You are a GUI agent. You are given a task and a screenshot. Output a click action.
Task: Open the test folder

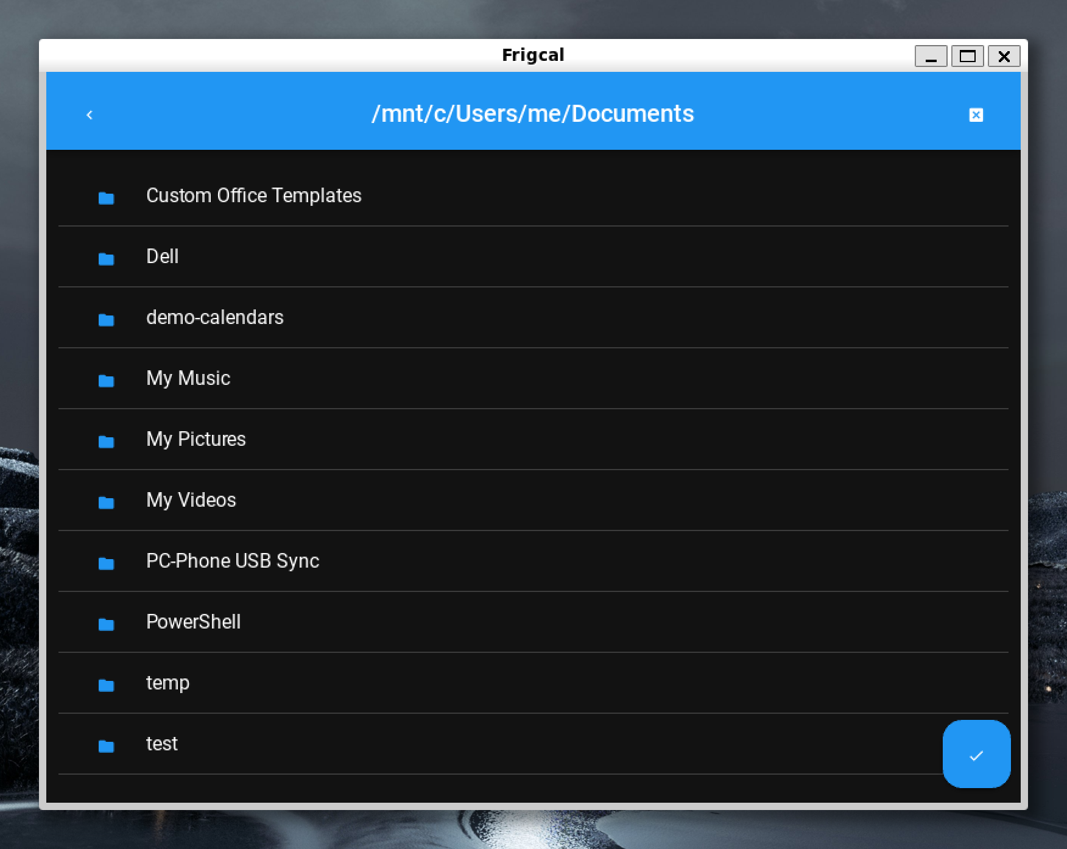click(533, 744)
